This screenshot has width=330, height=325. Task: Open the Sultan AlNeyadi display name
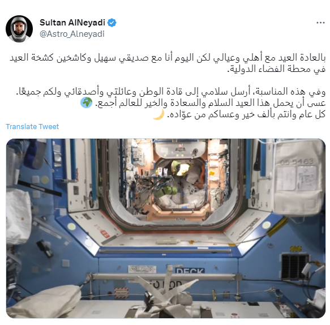coord(72,23)
